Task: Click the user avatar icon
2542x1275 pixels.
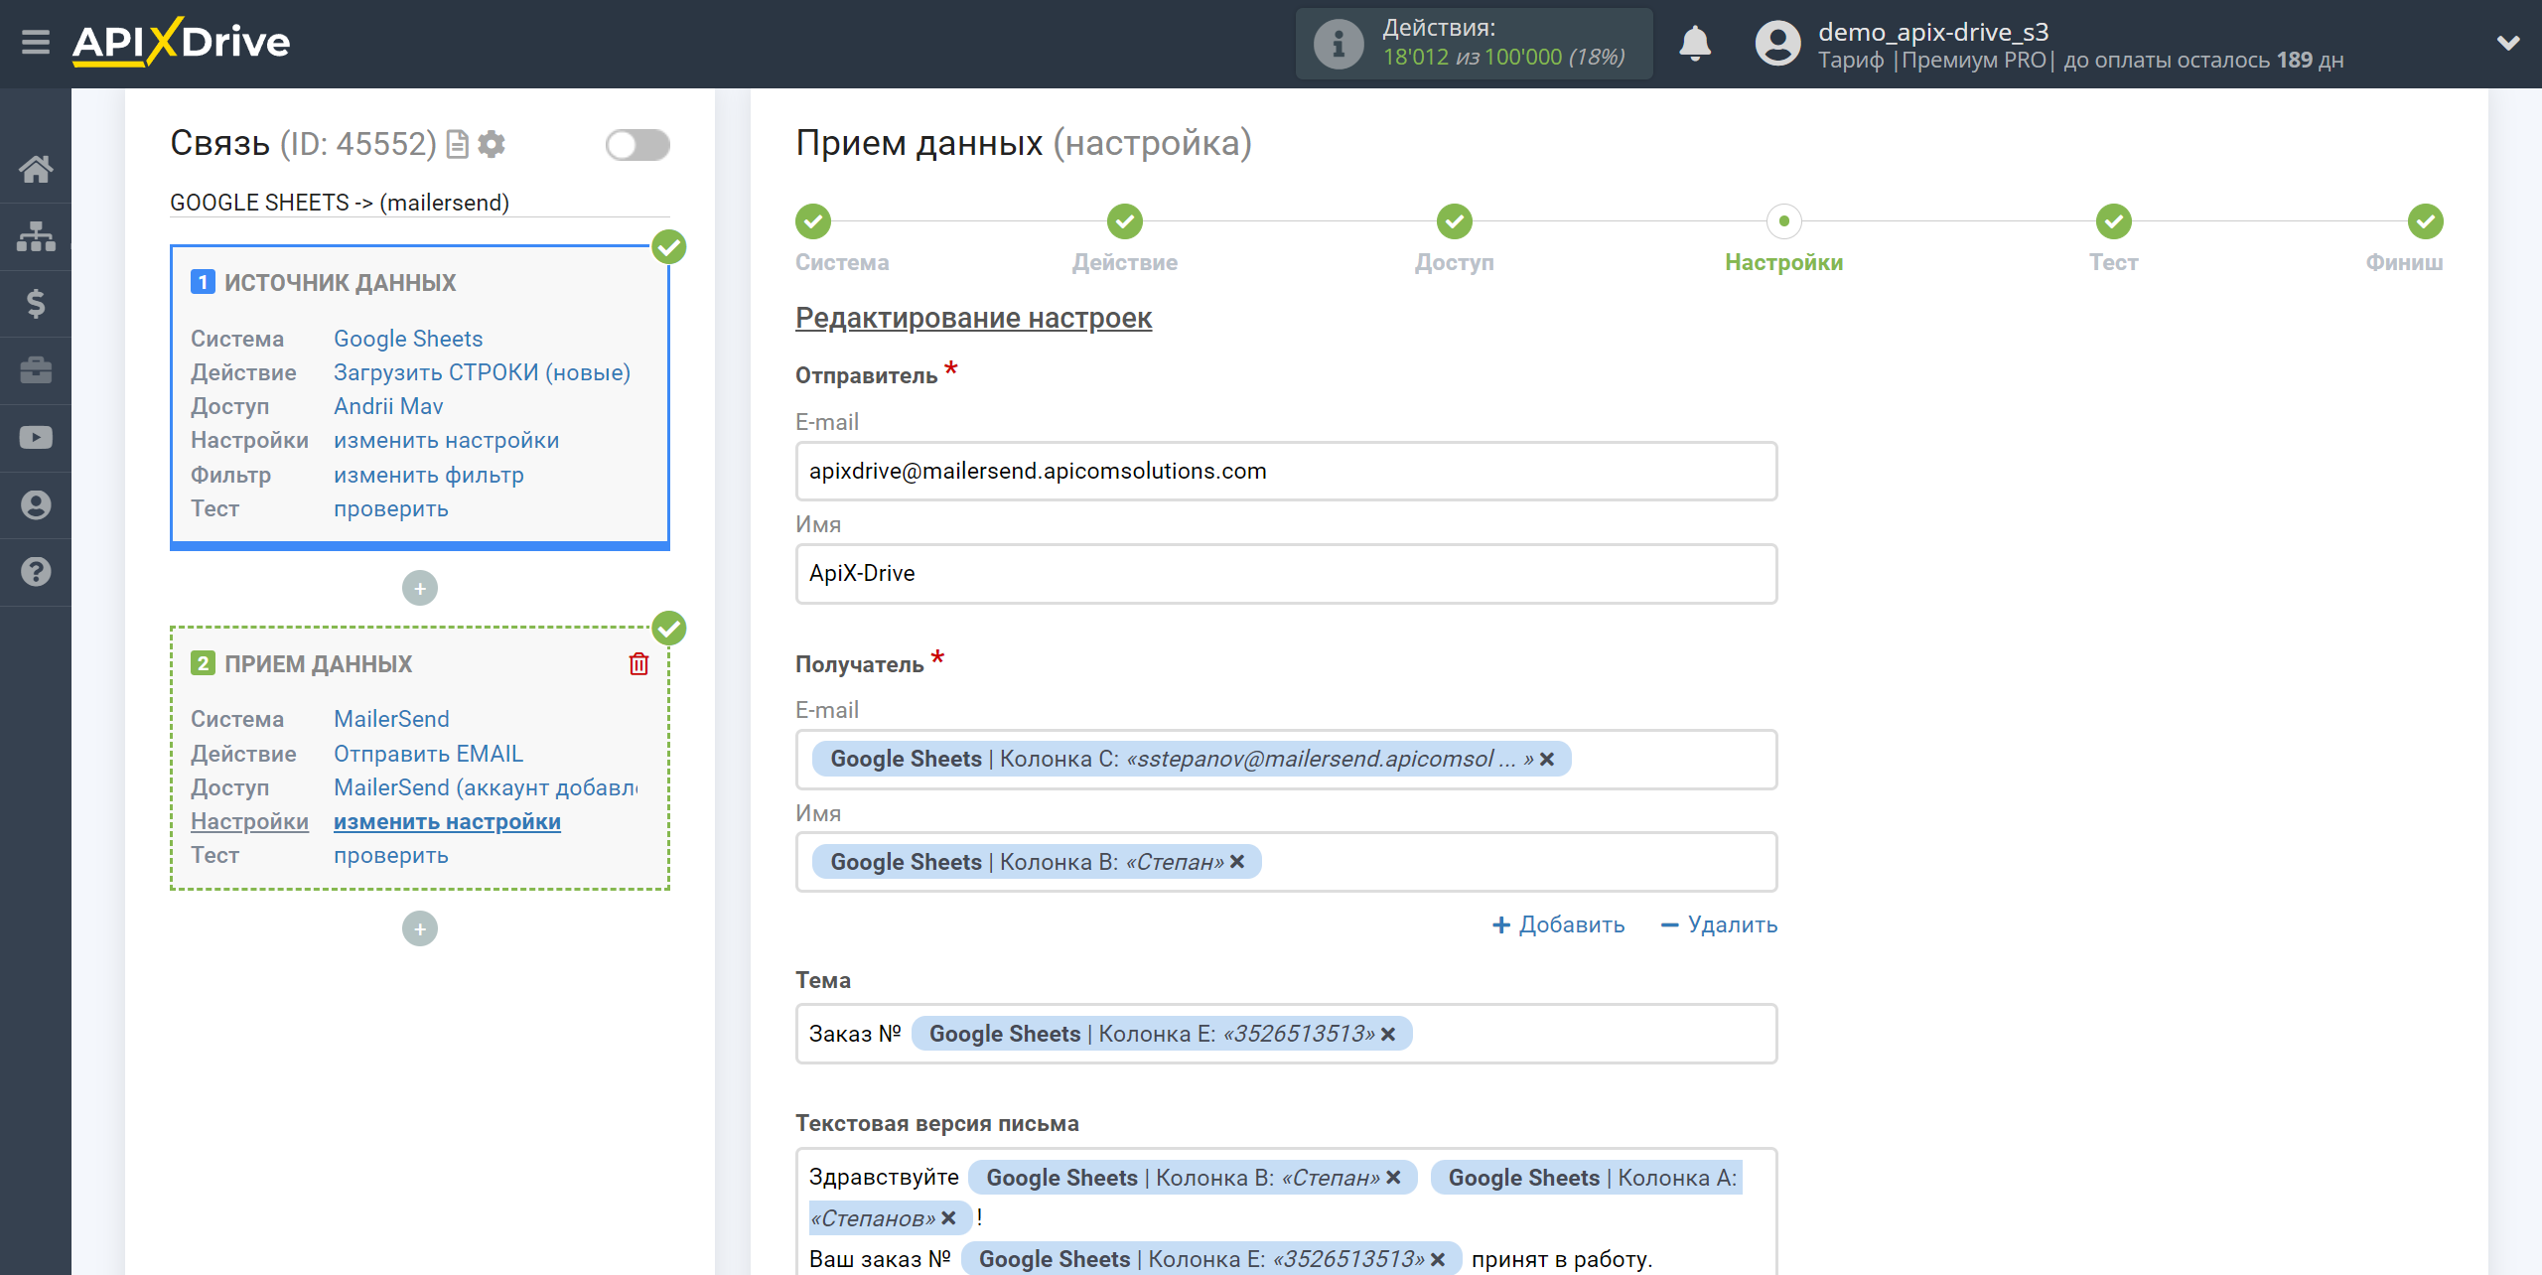Action: coord(1777,44)
